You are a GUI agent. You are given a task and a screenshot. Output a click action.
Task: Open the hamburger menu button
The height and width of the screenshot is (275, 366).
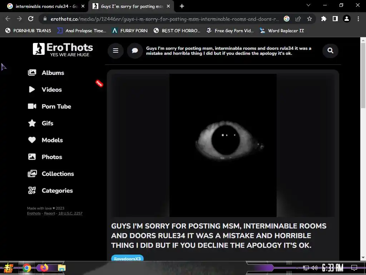115,50
